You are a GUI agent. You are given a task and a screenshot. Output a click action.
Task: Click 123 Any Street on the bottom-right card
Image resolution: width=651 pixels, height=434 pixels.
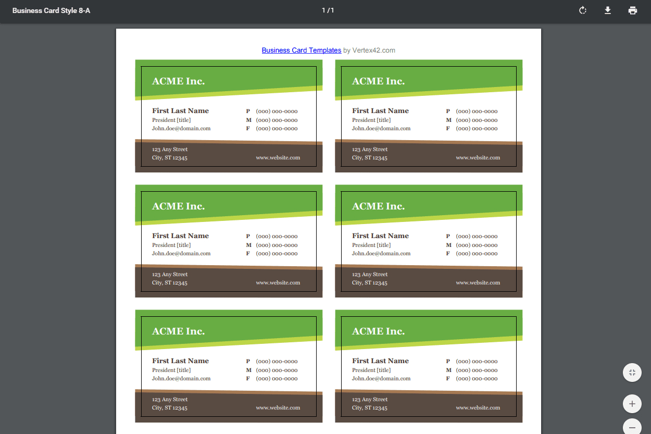point(370,400)
